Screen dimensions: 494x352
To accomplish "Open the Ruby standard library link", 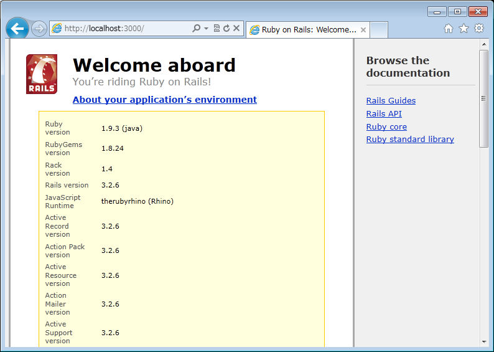I will 410,140.
